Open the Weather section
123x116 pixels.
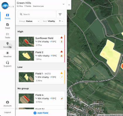pos(8,55)
